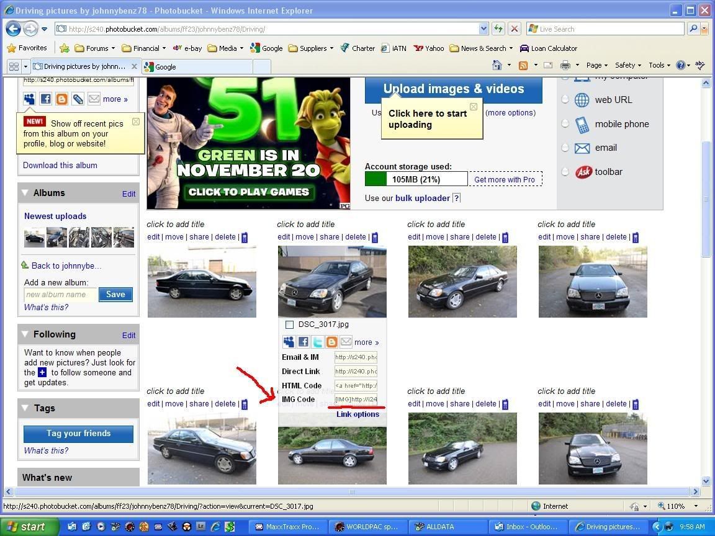The height and width of the screenshot is (536, 715).
Task: Collapse the Following section triangle
Action: point(25,334)
